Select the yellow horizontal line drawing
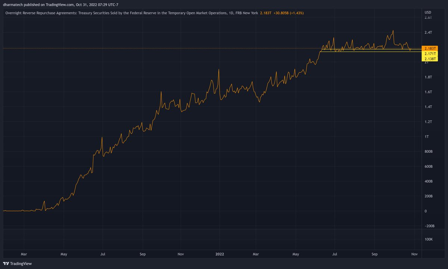This screenshot has height=269, width=448. [373, 51]
